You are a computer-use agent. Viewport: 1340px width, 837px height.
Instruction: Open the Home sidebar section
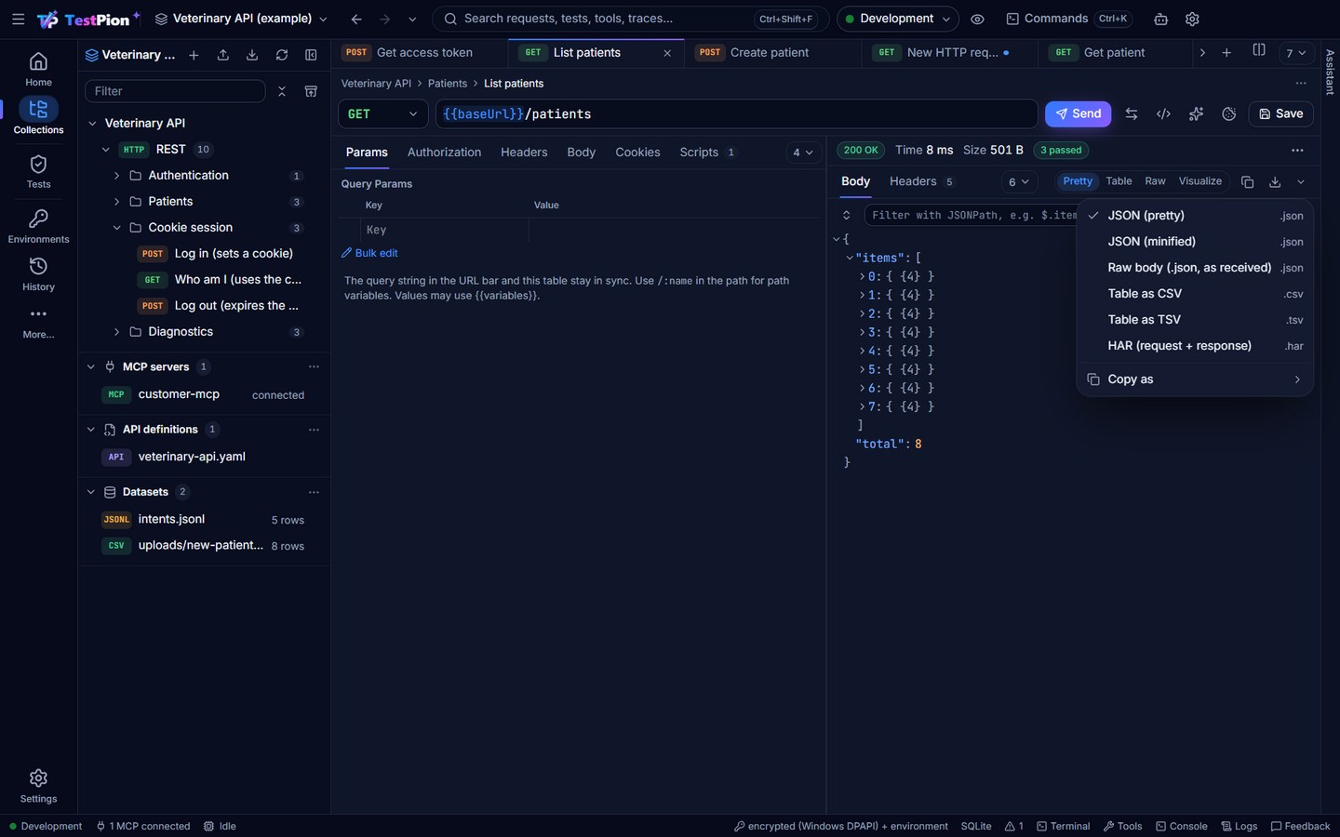38,70
